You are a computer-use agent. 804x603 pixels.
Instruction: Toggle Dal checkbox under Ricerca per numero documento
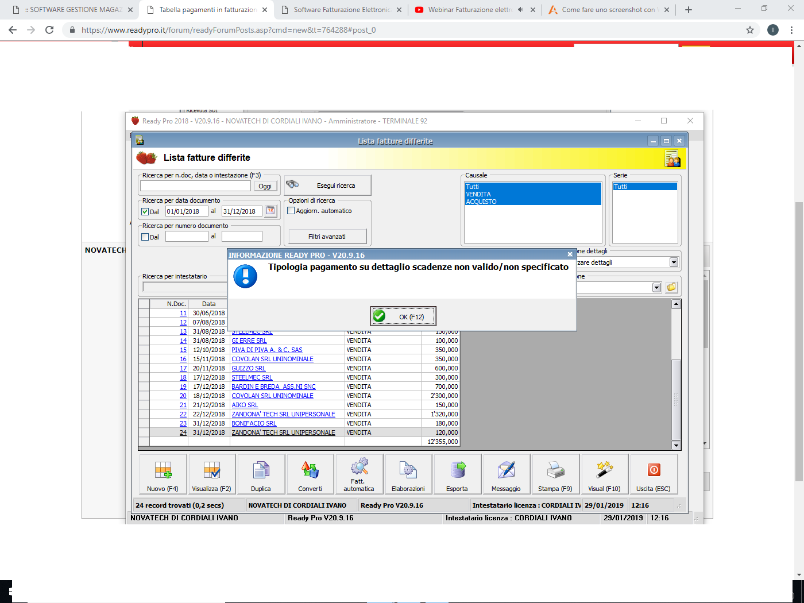pos(145,237)
